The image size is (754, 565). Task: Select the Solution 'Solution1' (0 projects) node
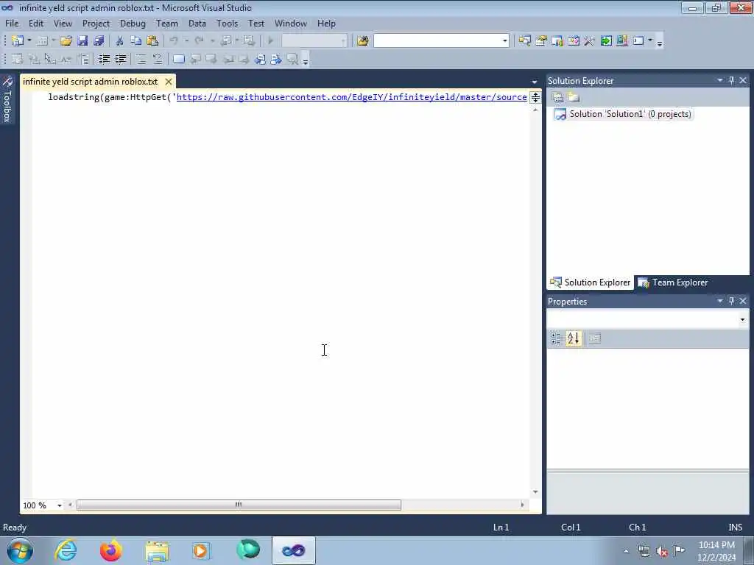pyautogui.click(x=623, y=114)
